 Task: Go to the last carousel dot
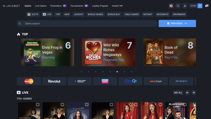(131, 72)
